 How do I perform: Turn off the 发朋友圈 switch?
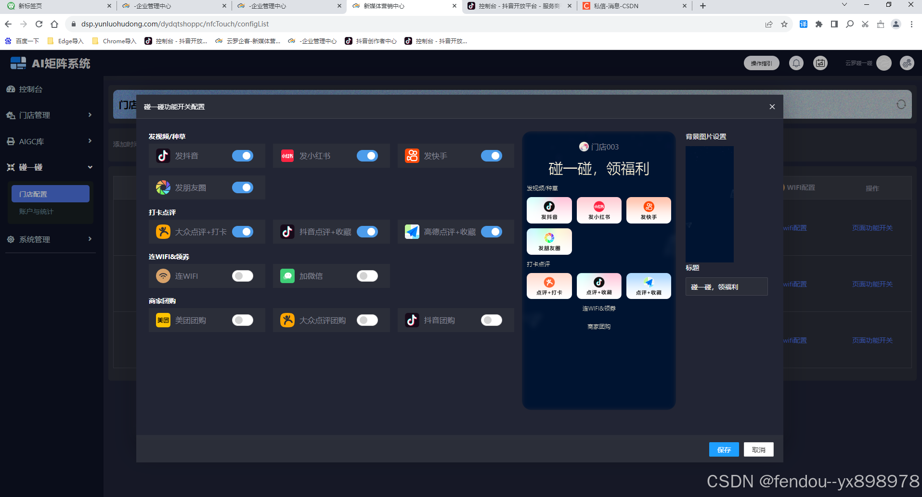pyautogui.click(x=243, y=187)
